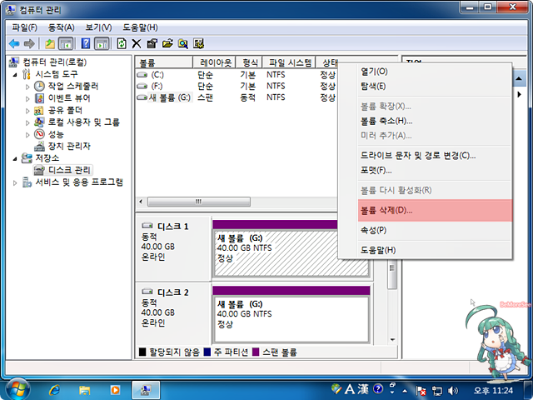Screen dimensions: 533x400
Task: Click the Delete X toolbar icon
Action: 137,43
